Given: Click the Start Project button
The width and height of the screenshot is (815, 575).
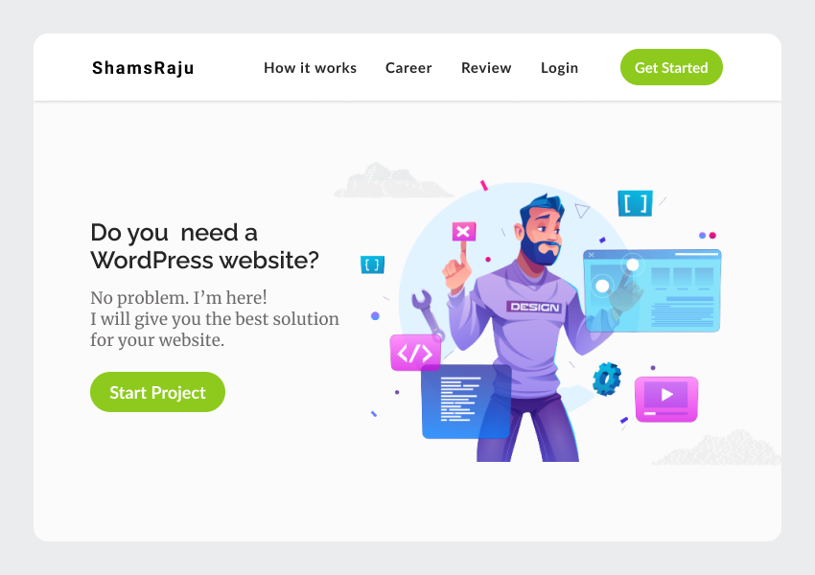Looking at the screenshot, I should click(157, 392).
